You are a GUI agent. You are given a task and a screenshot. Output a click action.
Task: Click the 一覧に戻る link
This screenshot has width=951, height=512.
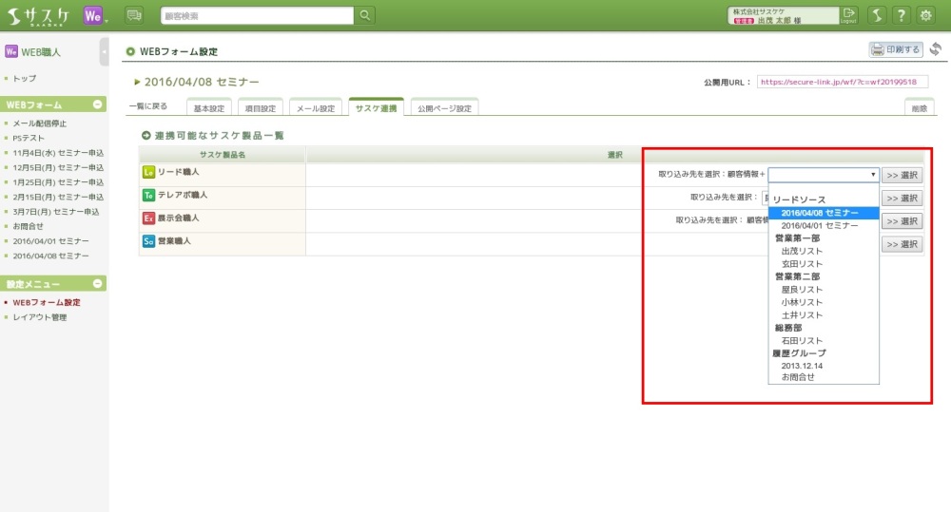pos(147,107)
